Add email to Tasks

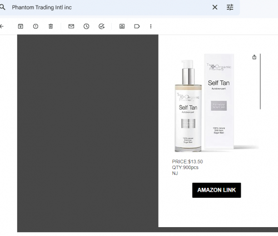coord(102,27)
